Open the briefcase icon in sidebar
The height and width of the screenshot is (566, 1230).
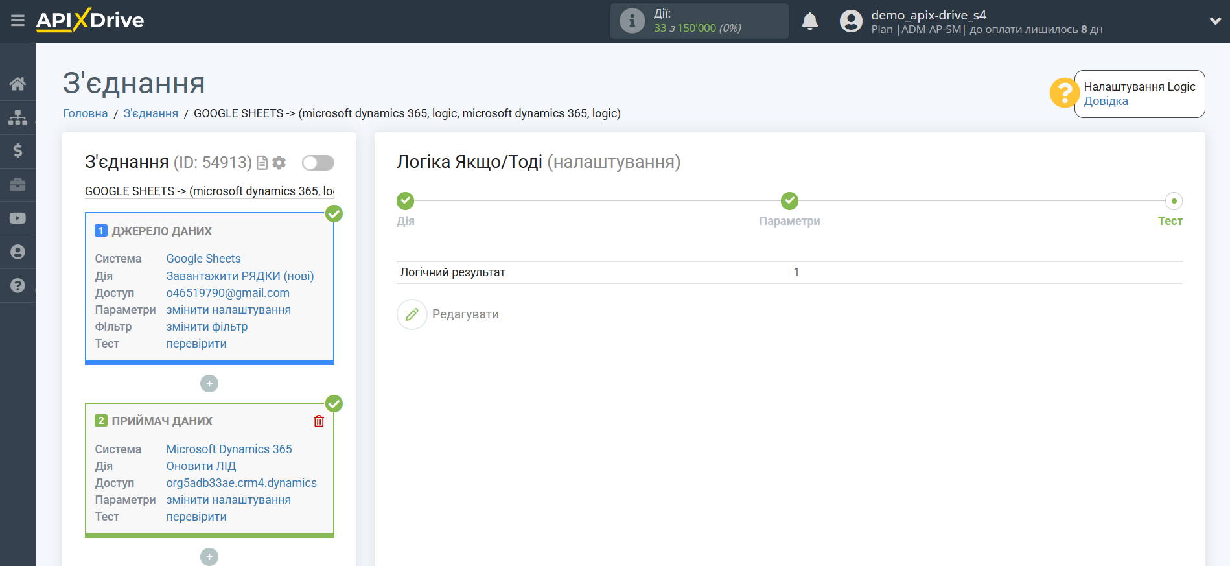pyautogui.click(x=17, y=185)
